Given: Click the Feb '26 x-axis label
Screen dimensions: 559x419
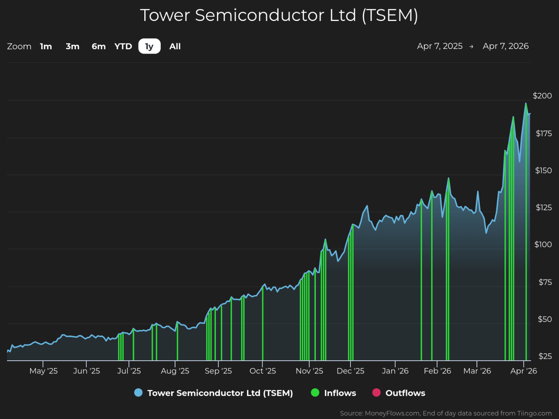Looking at the screenshot, I should tap(437, 371).
